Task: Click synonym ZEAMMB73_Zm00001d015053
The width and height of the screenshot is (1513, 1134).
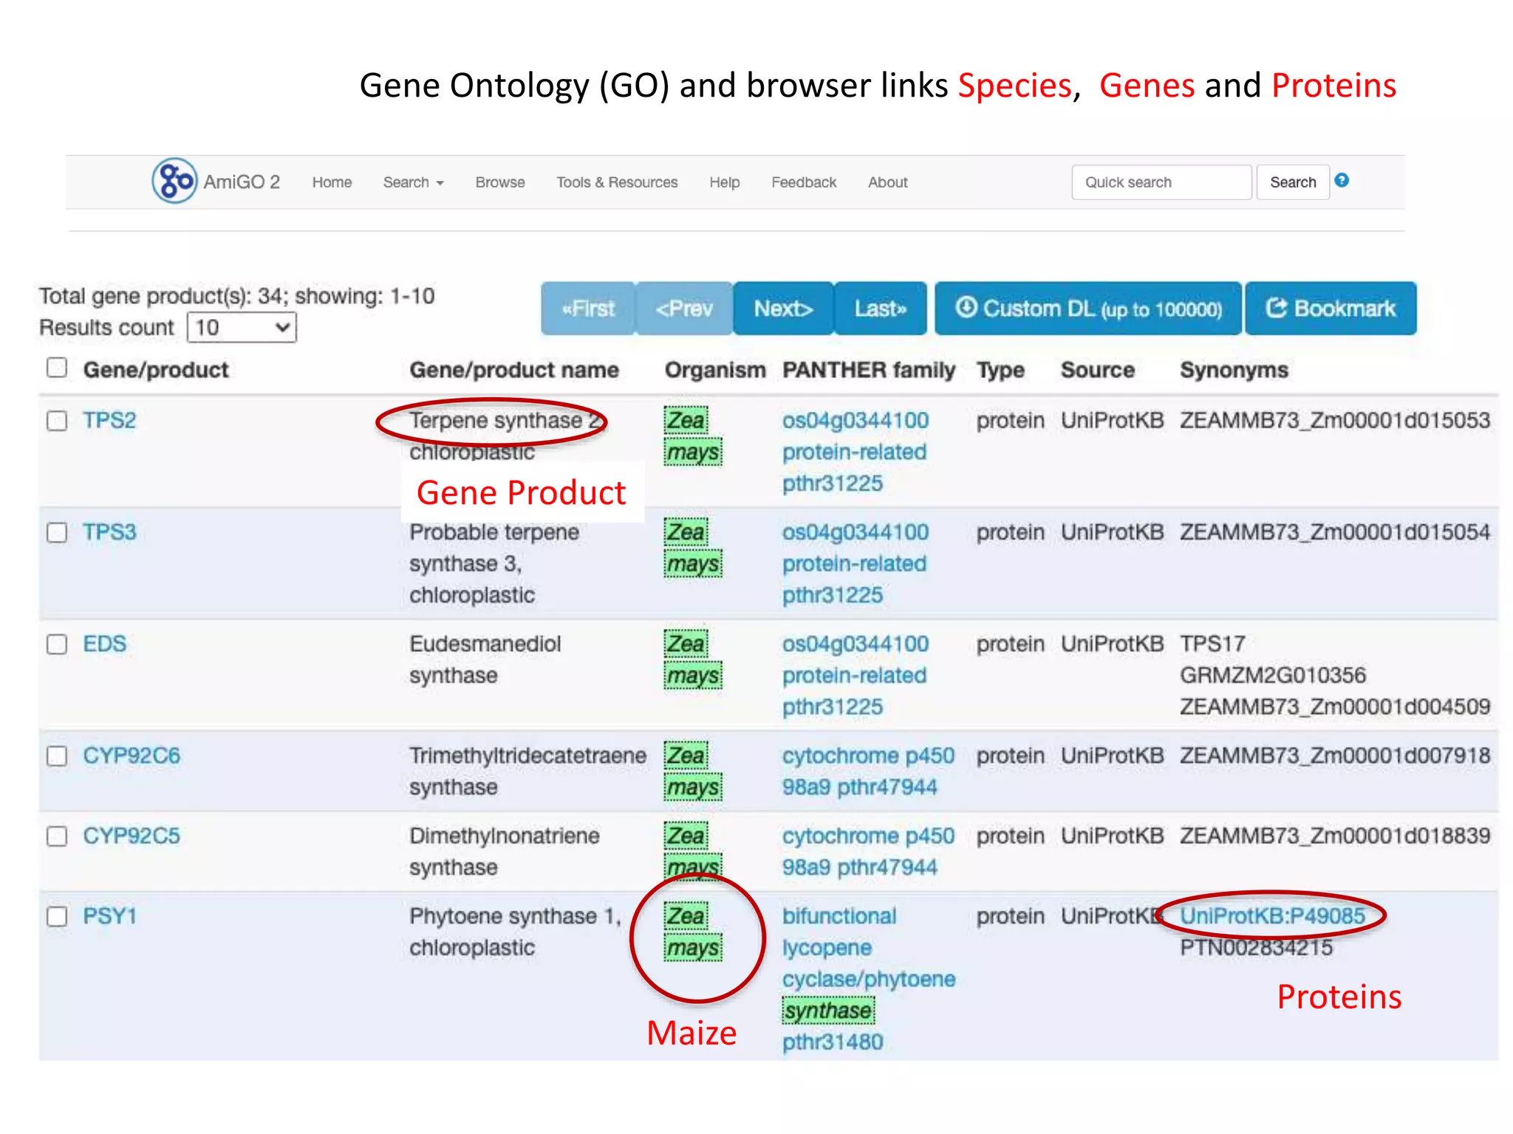Action: coord(1335,420)
